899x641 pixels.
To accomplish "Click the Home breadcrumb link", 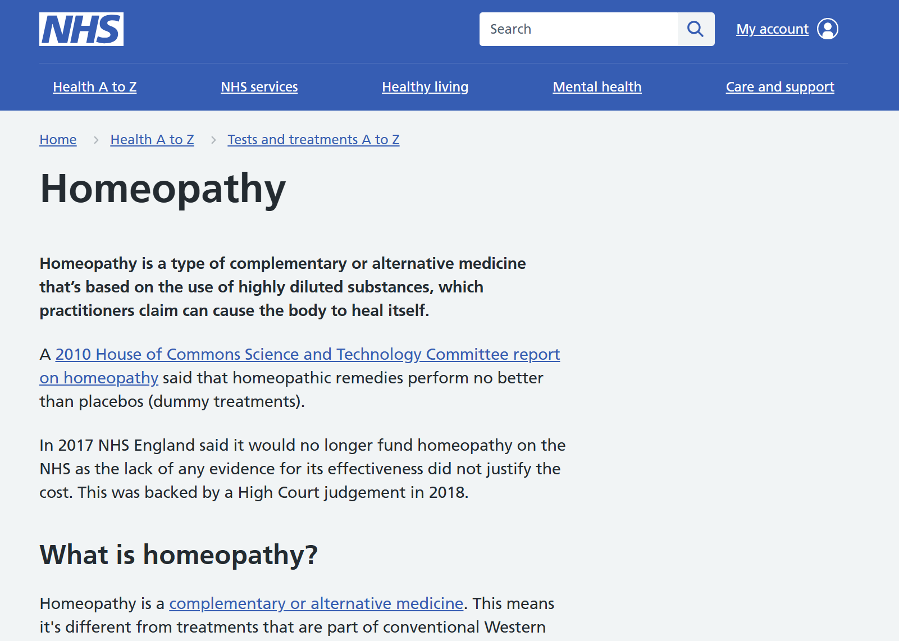I will coord(58,140).
